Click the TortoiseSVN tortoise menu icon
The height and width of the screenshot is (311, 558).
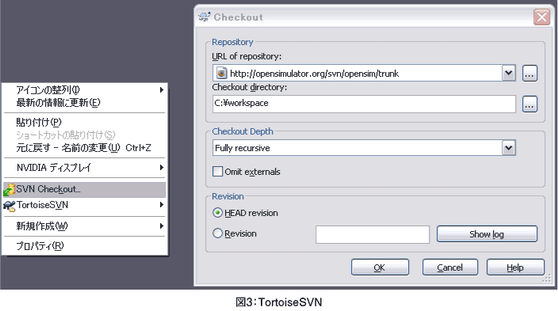click(x=10, y=206)
